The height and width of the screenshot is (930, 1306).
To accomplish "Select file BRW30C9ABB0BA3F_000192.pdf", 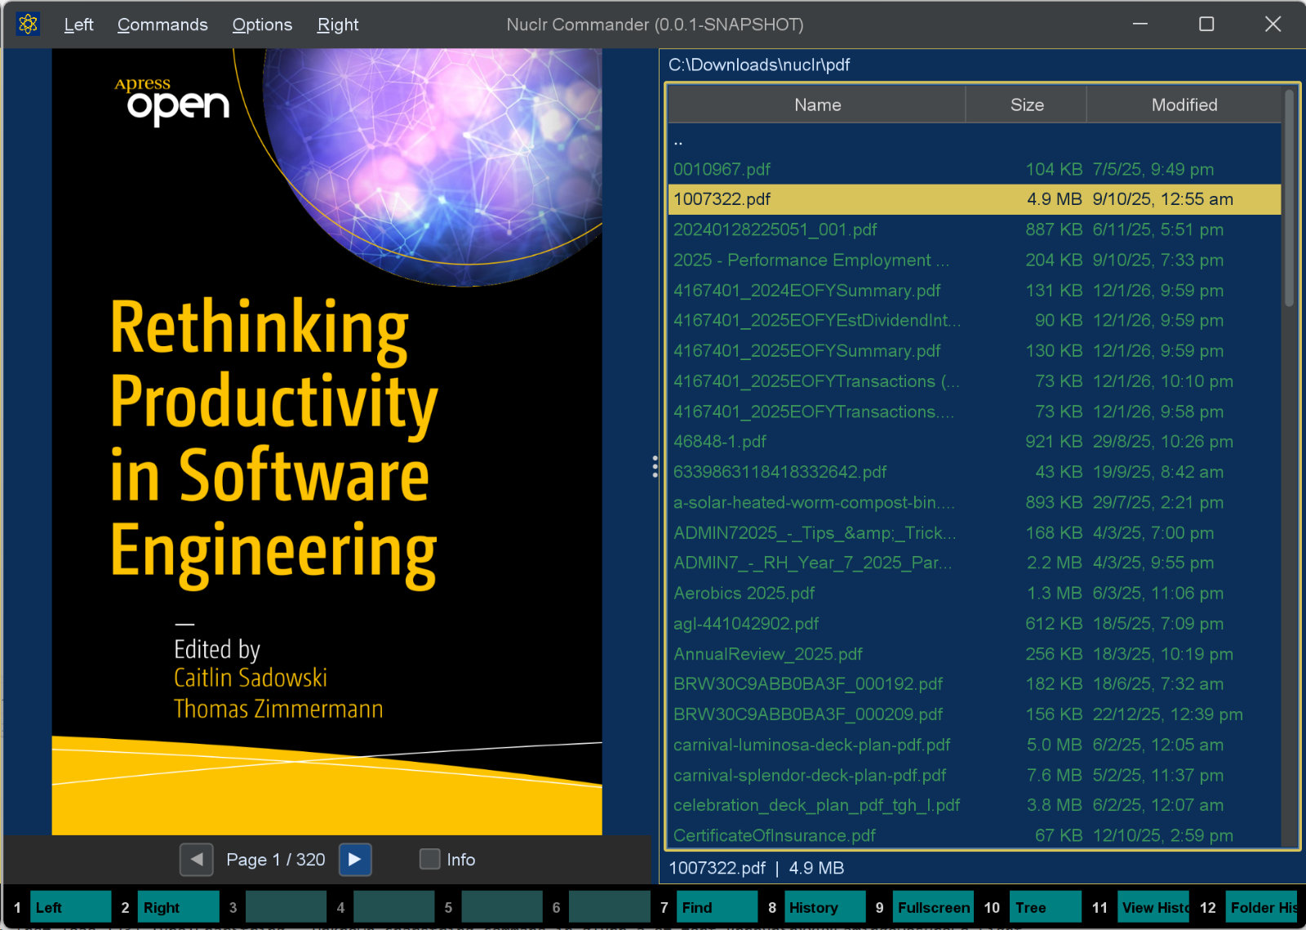I will tap(975, 683).
